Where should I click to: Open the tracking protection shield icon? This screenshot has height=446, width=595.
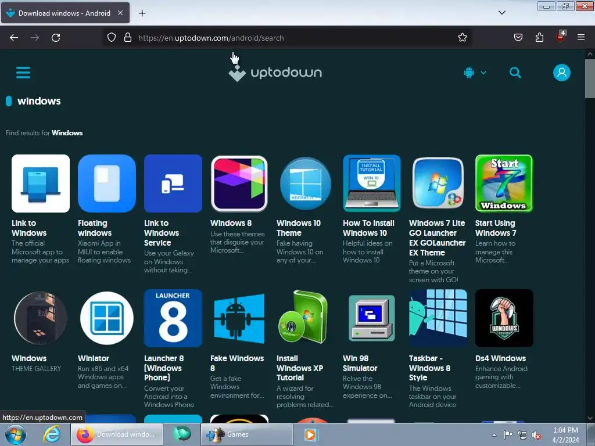click(111, 38)
